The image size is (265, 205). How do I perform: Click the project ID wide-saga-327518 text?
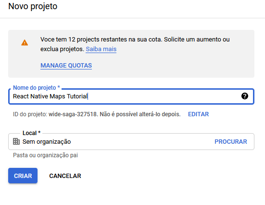pos(73,114)
